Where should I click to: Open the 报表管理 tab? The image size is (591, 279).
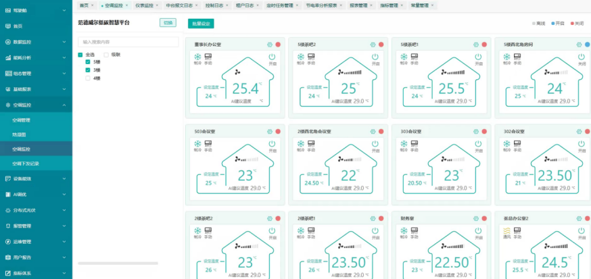click(x=358, y=5)
